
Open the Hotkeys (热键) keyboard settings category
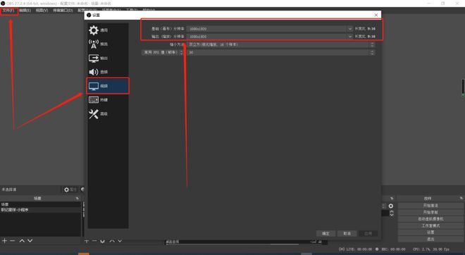108,100
